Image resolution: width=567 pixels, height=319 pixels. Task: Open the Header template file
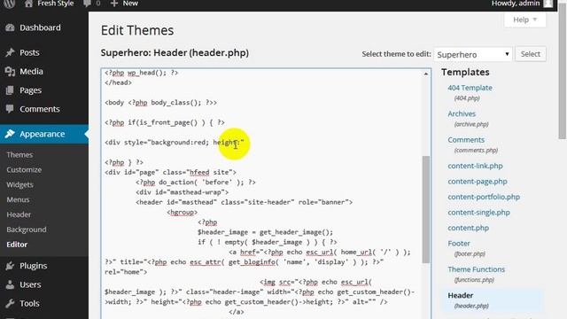(x=461, y=295)
